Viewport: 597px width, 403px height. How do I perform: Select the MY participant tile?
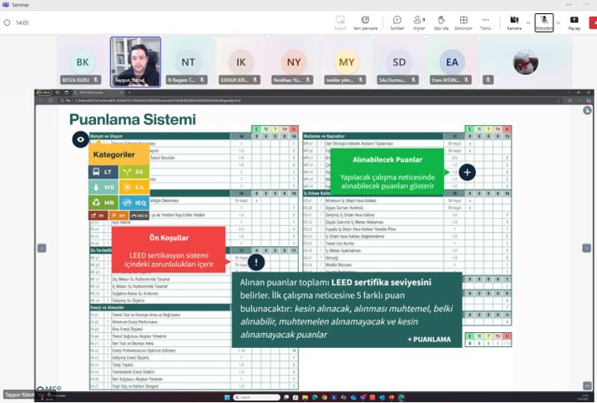pos(347,62)
